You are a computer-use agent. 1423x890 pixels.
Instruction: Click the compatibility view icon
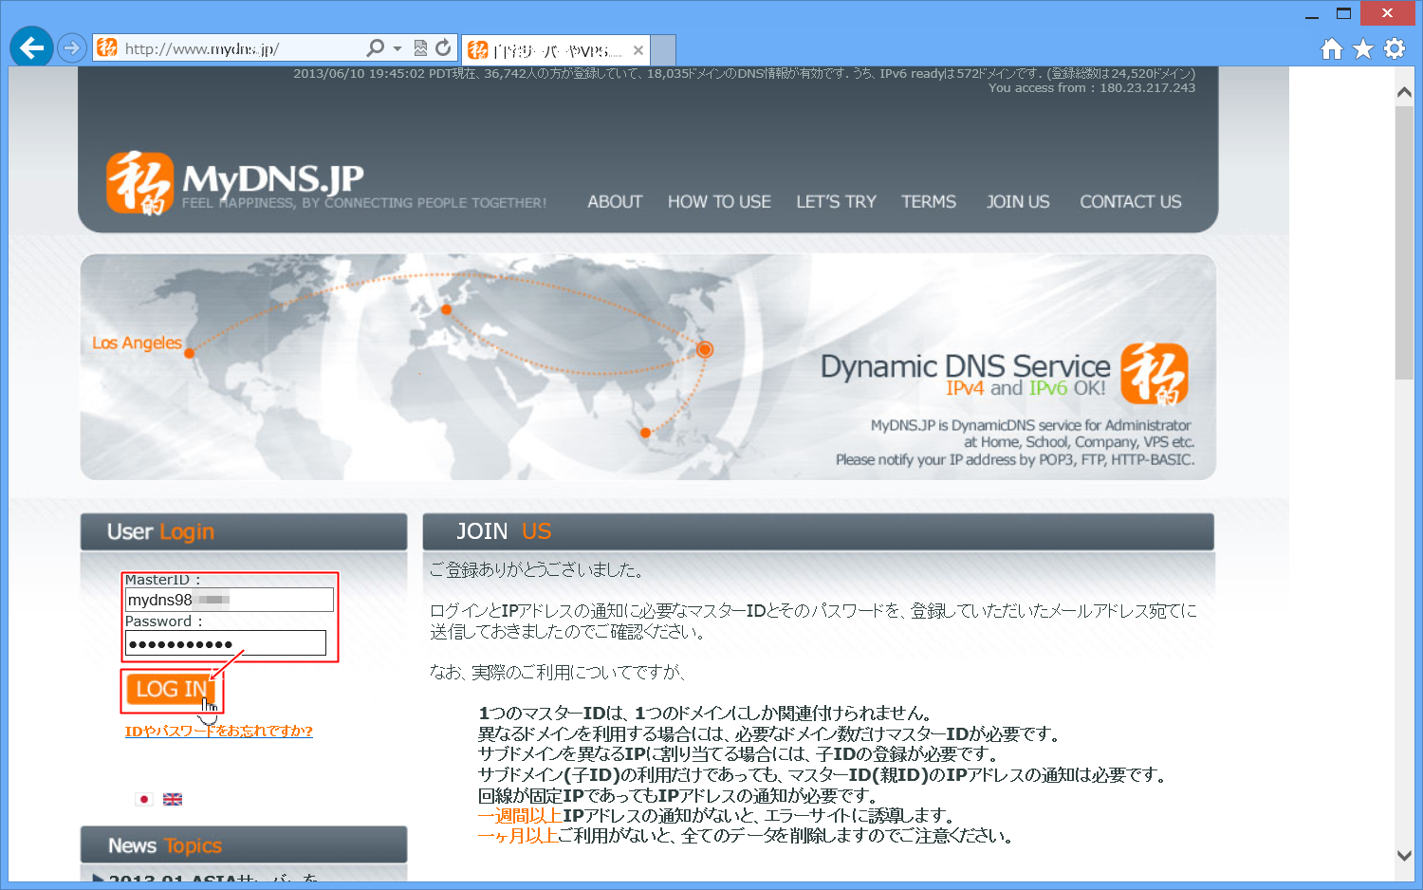tap(420, 48)
